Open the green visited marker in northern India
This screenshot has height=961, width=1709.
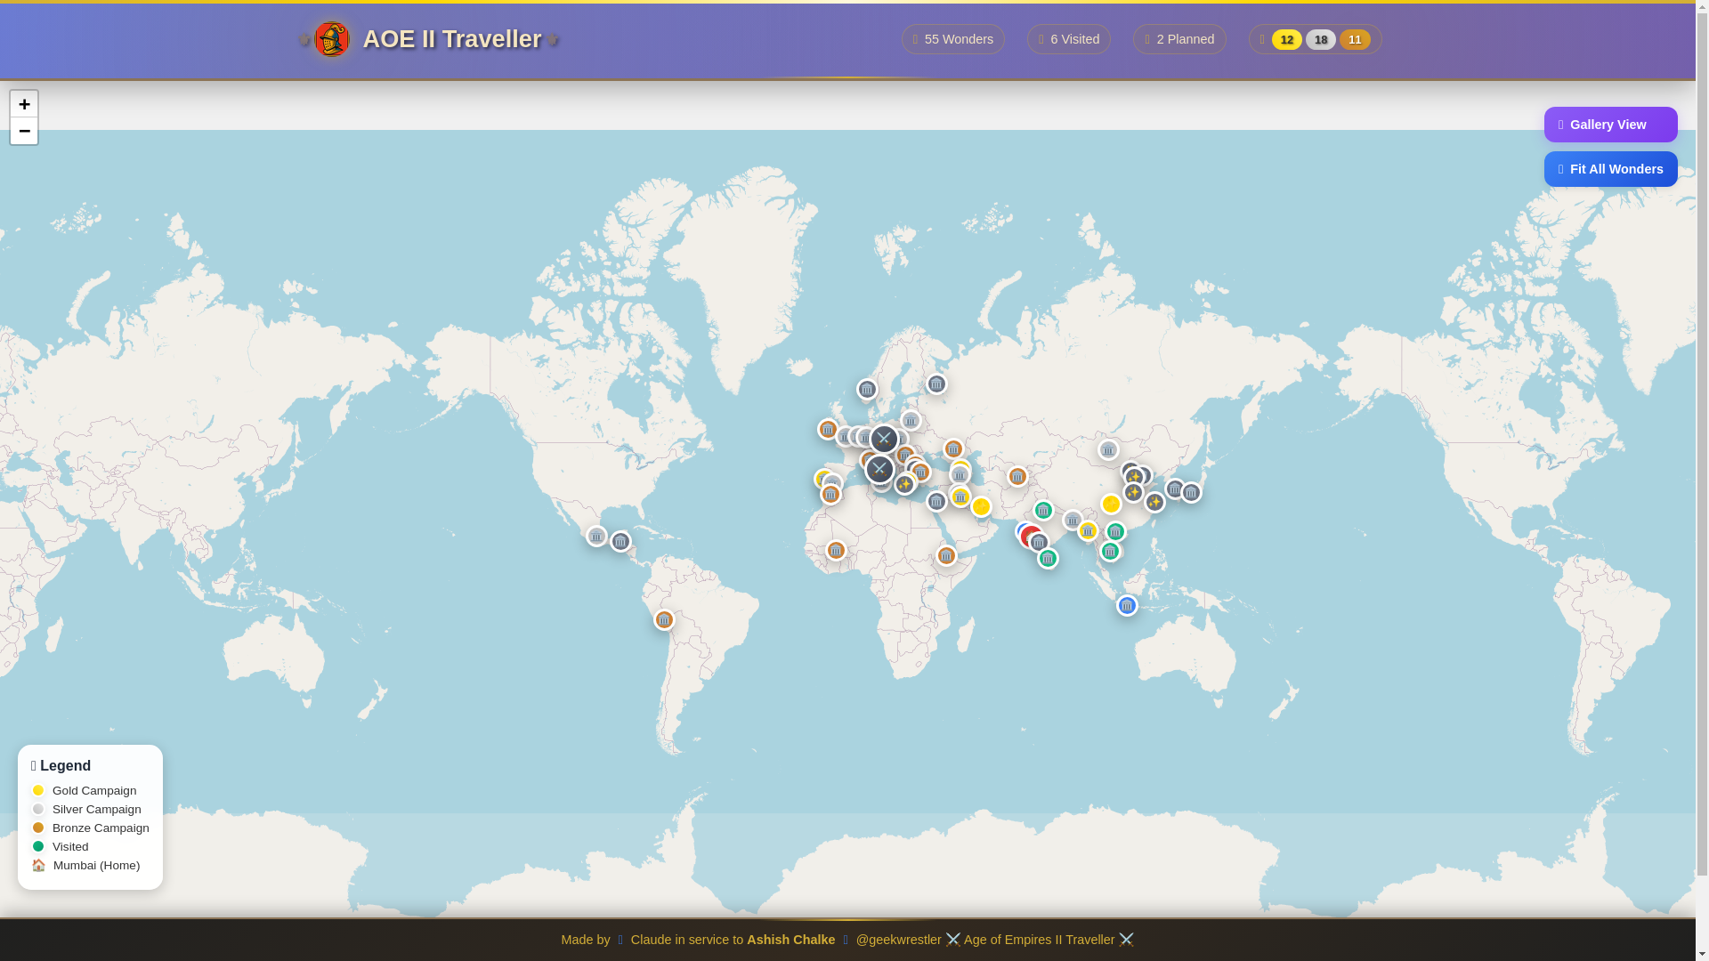[x=1043, y=510]
